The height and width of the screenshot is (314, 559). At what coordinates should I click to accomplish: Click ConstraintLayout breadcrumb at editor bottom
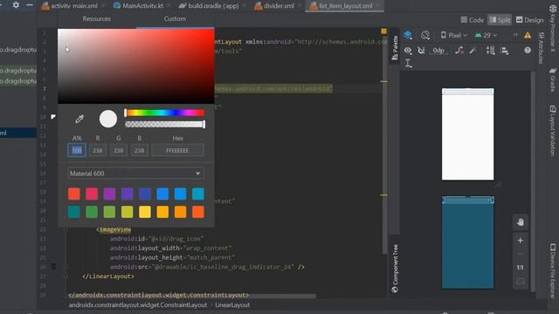138,304
